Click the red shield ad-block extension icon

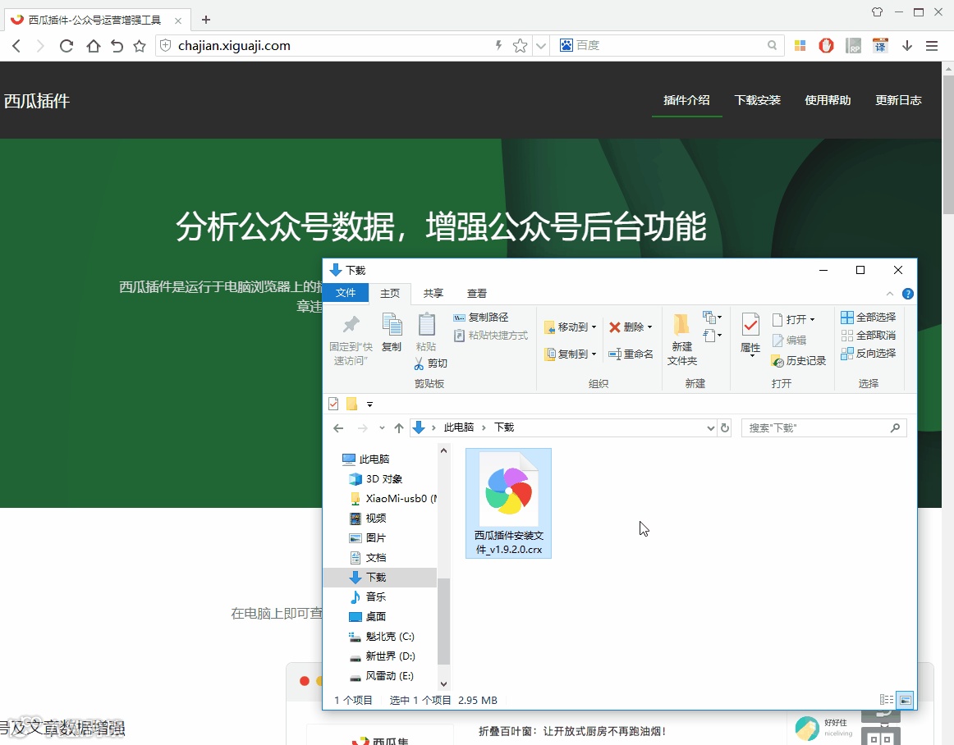[826, 46]
